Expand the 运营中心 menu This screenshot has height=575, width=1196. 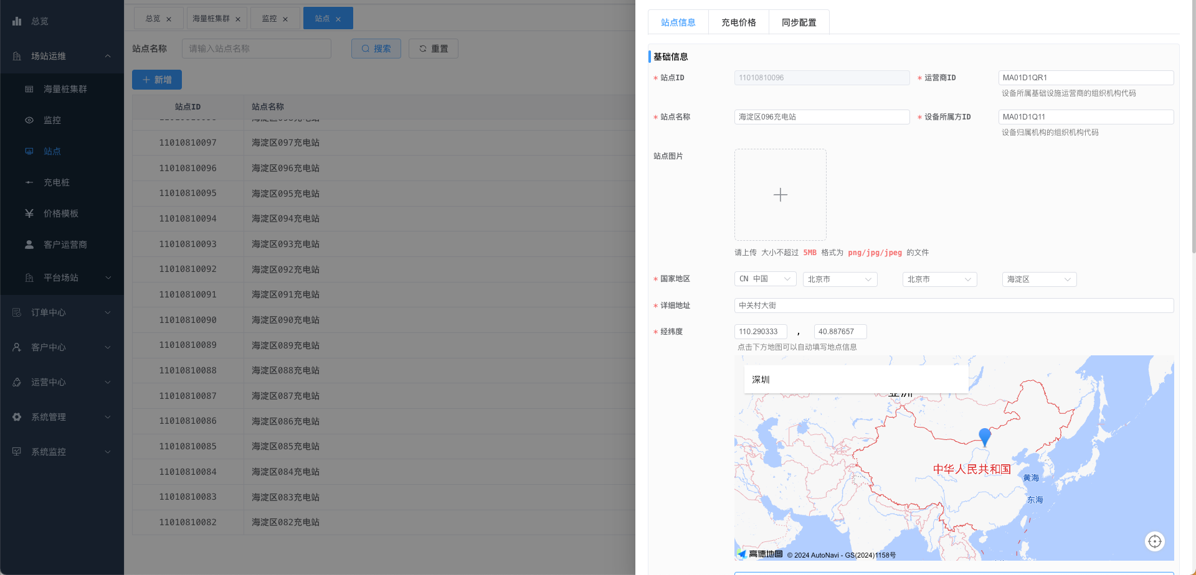108,382
